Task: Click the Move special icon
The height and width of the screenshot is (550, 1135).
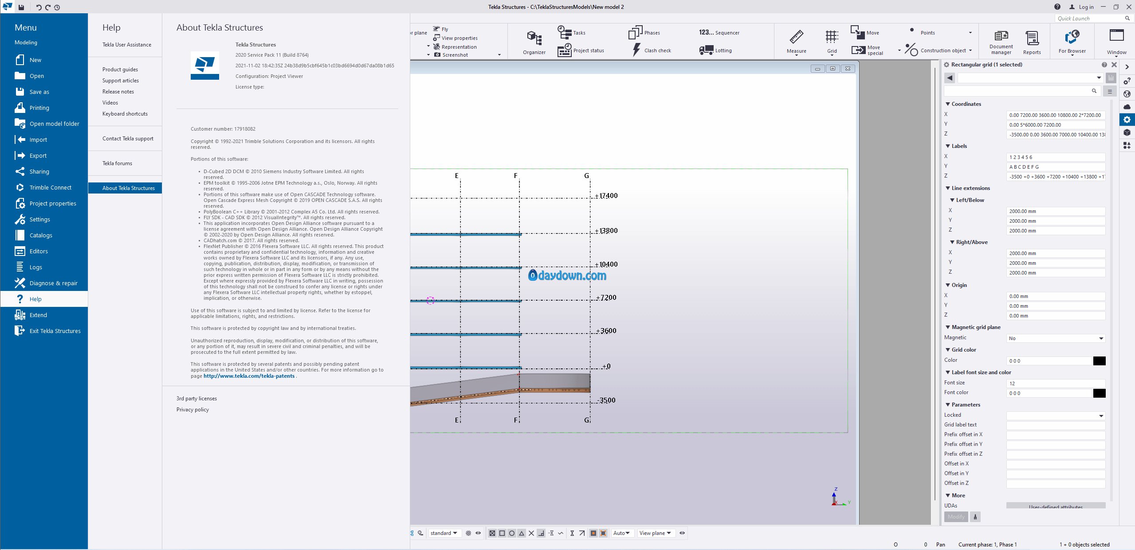Action: pos(858,50)
